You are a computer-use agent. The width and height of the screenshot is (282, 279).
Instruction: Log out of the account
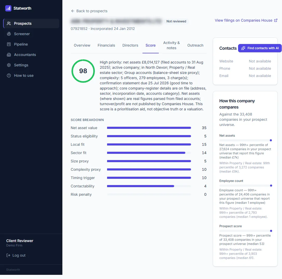click(x=16, y=255)
